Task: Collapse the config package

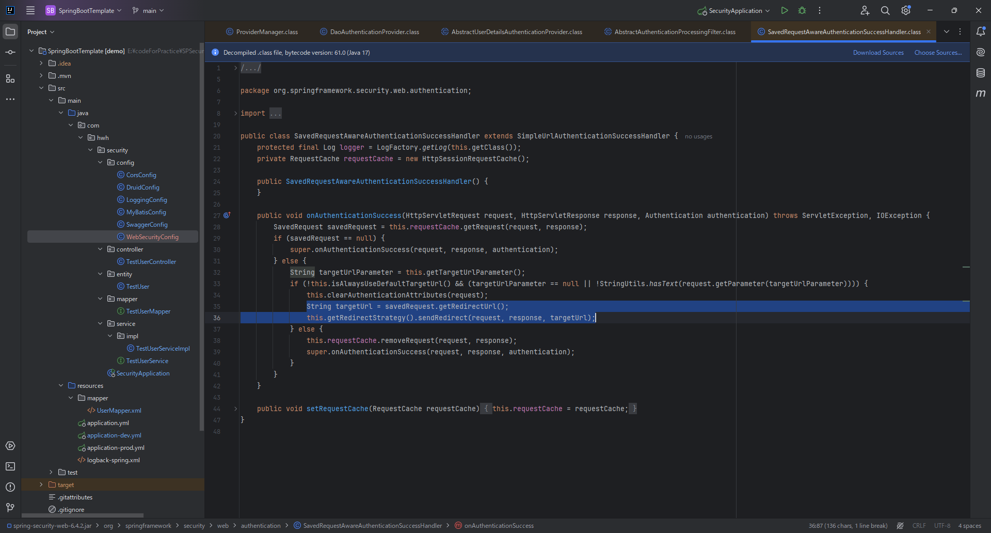Action: click(x=100, y=162)
